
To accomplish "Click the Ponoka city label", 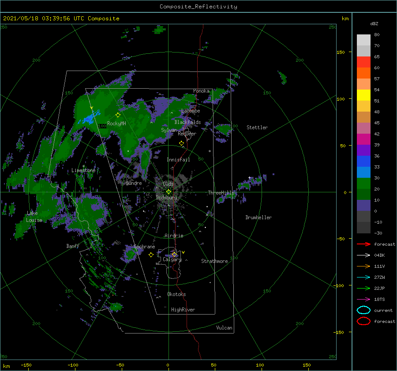I will pos(201,91).
